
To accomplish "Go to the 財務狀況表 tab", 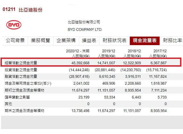I will coord(114,41).
